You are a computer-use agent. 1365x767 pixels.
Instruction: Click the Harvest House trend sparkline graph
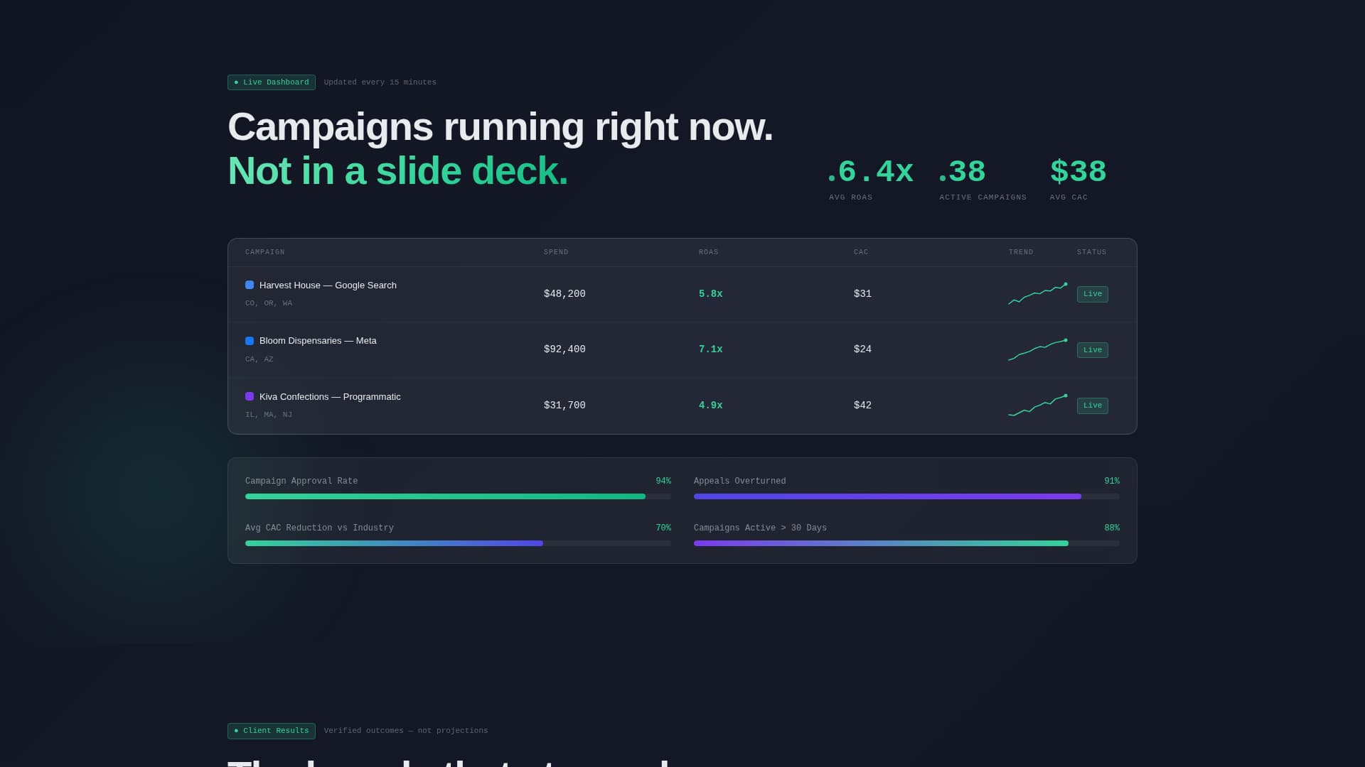coord(1037,294)
